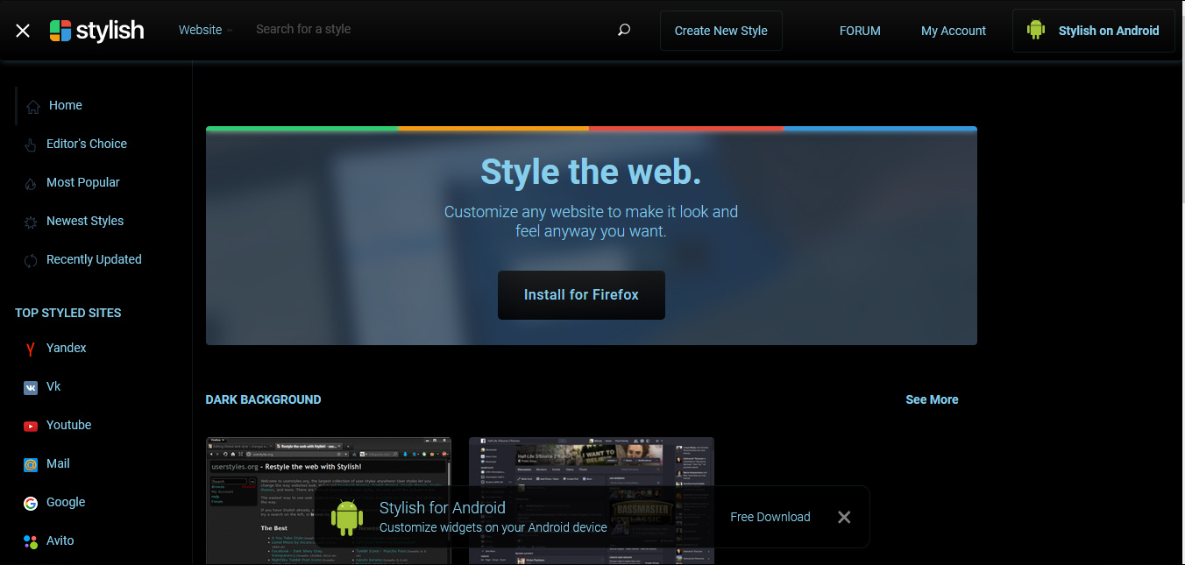Click the magnifier search icon
Image resolution: width=1185 pixels, height=565 pixels.
coord(624,30)
